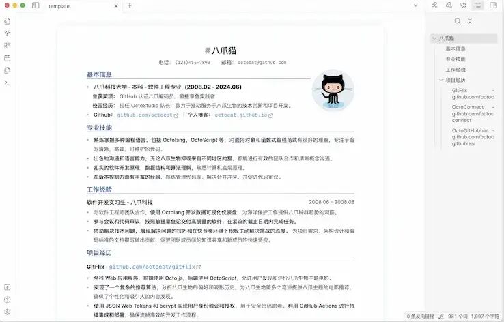Viewport: 504px width, 322px height.
Task: Toggle the editing mode pencil icon
Action: (x=441, y=317)
